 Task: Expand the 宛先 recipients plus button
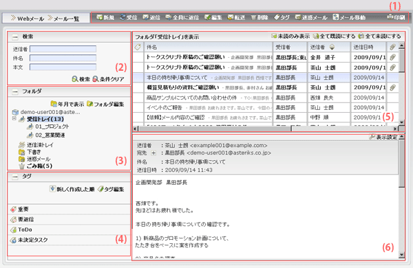click(x=153, y=153)
